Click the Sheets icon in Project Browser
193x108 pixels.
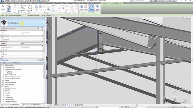click(x=3, y=84)
